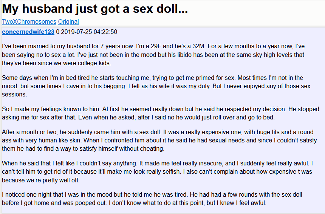Open the Original post link
The width and height of the screenshot is (325, 214).
(68, 21)
